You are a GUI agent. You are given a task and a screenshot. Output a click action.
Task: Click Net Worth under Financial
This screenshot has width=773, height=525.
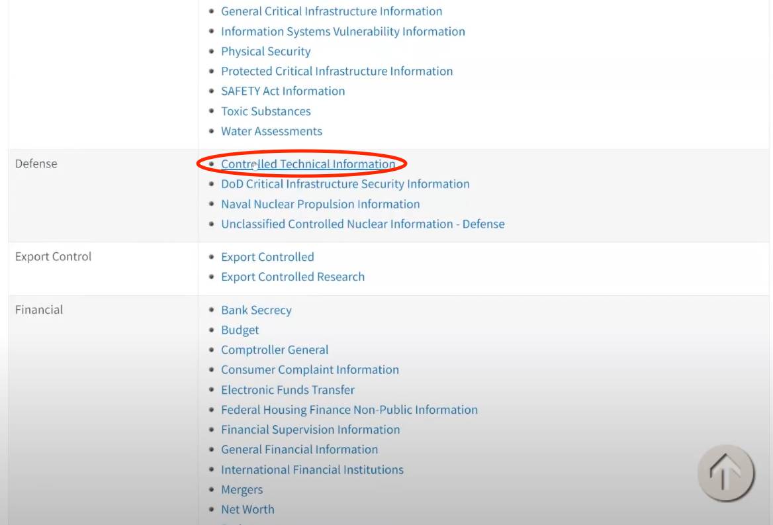(x=248, y=509)
